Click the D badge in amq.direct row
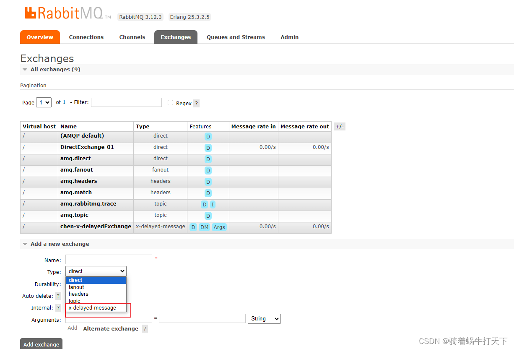Image resolution: width=514 pixels, height=349 pixels. pos(208,159)
